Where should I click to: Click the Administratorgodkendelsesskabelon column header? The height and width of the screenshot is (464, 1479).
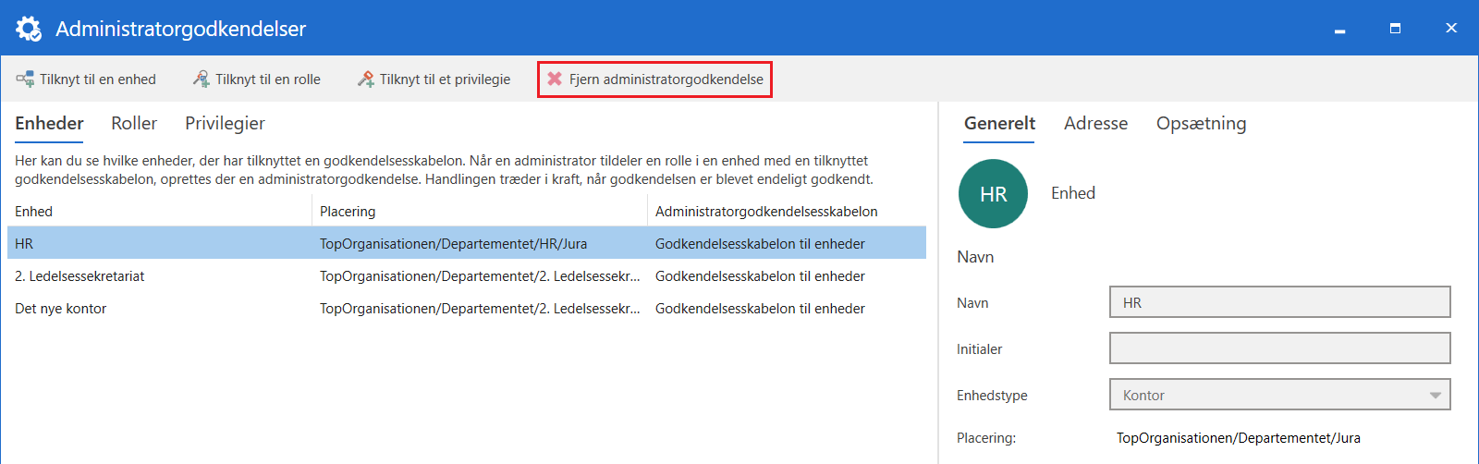coord(766,212)
